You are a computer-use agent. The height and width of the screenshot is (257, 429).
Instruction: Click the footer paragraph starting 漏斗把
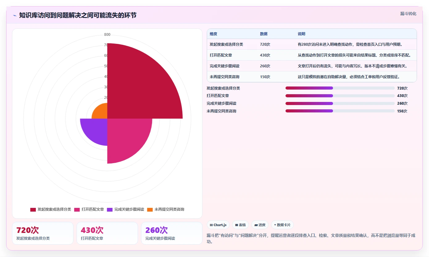coord(311,238)
